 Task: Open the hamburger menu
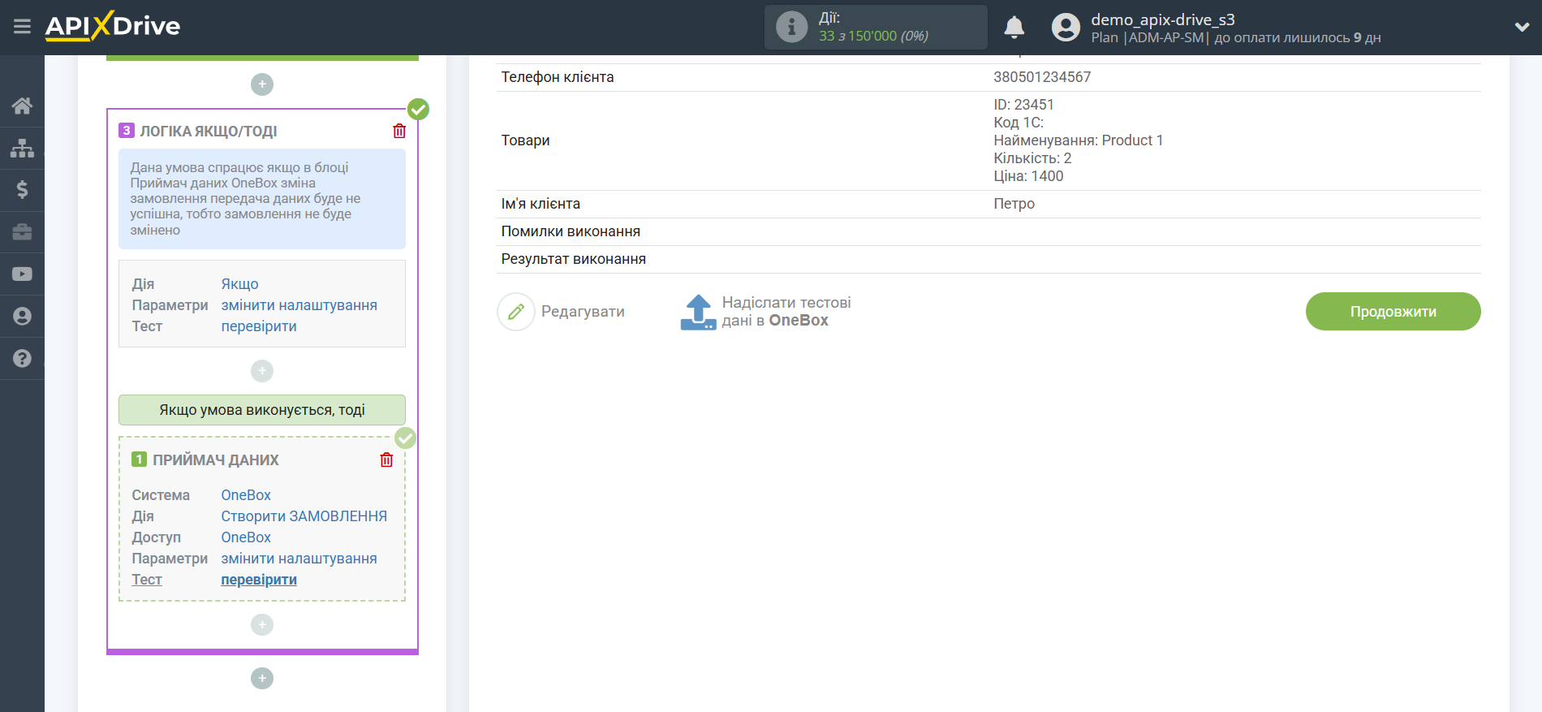22,27
